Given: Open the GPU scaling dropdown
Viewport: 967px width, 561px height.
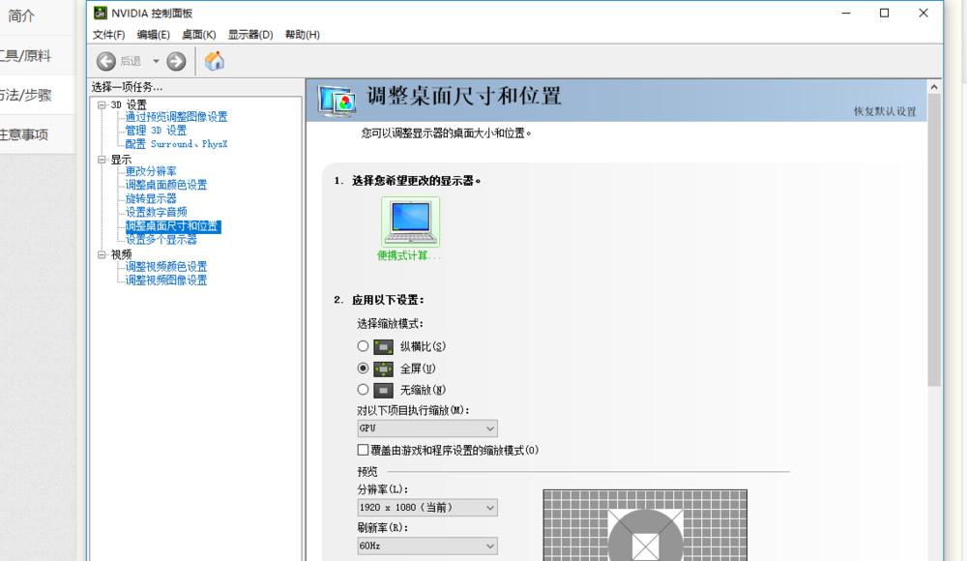Looking at the screenshot, I should pos(427,428).
